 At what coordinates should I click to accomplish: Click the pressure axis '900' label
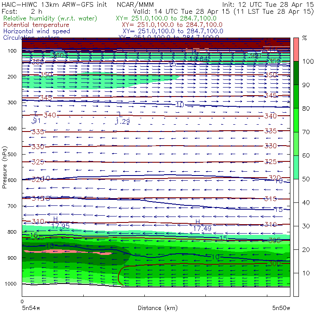(x=12, y=258)
